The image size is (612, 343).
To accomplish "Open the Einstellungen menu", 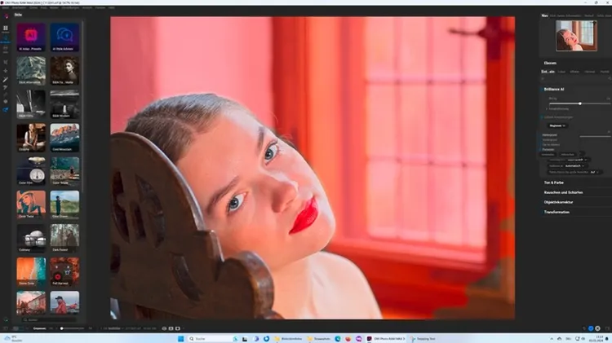I will coord(70,8).
